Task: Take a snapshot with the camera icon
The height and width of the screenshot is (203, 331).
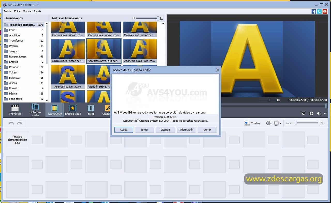Action: click(311, 113)
